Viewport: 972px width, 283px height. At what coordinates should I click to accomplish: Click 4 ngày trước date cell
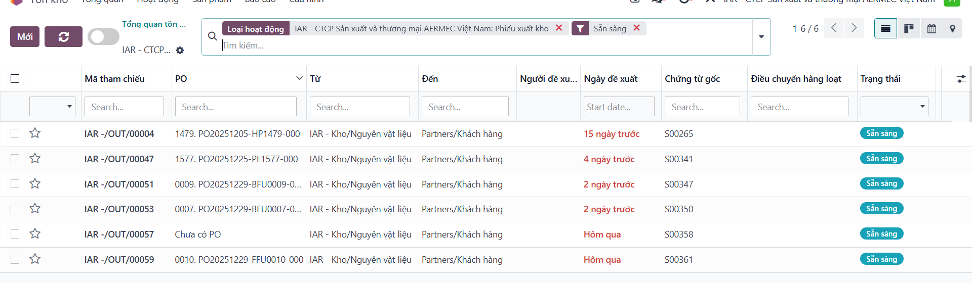tap(609, 159)
